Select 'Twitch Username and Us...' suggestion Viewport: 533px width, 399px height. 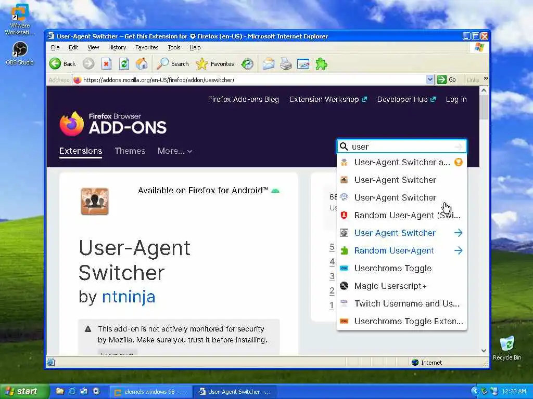[401, 303]
